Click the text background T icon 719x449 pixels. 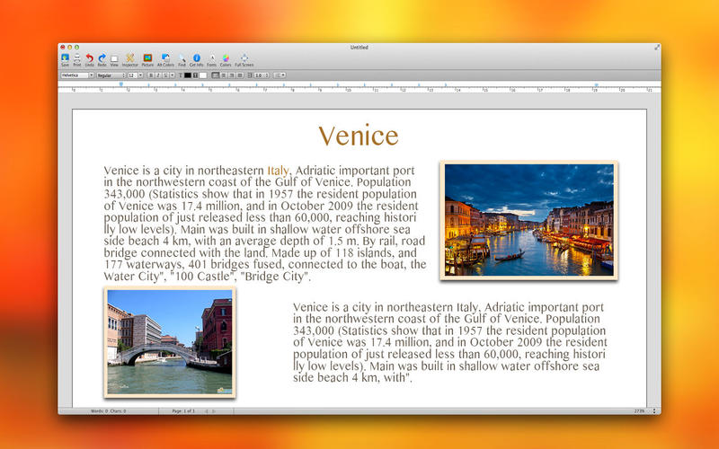pos(195,75)
